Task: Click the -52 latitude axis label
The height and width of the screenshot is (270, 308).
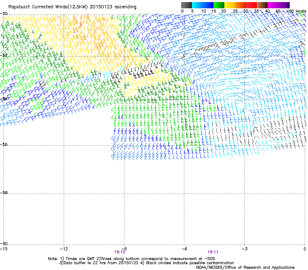Action: point(4,55)
